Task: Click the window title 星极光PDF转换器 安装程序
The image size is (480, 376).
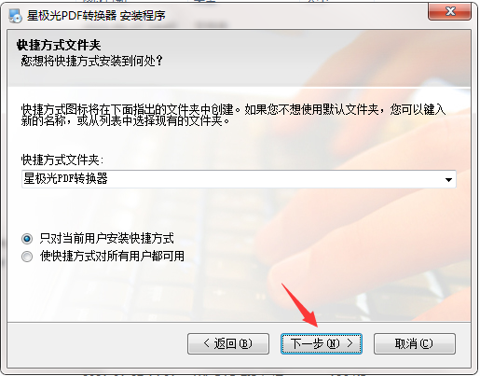Action: tap(96, 16)
